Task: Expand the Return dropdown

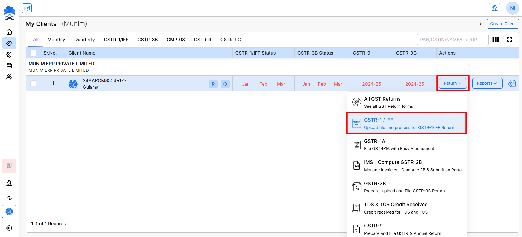Action: click(452, 83)
